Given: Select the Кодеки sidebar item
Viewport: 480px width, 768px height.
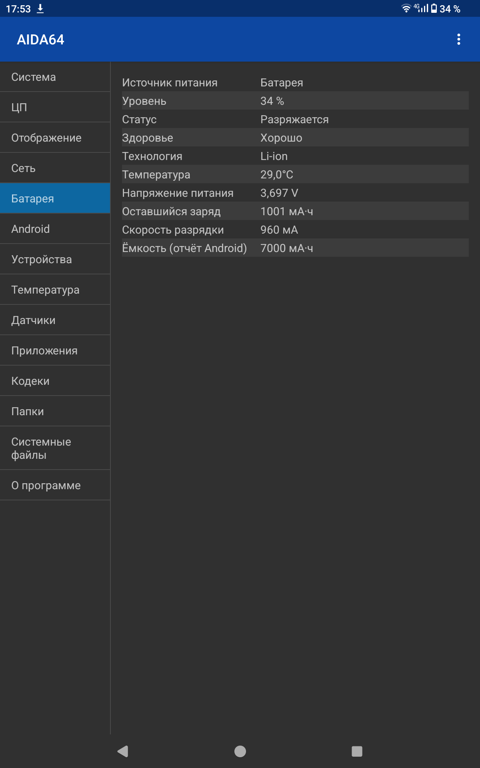Looking at the screenshot, I should tap(55, 381).
